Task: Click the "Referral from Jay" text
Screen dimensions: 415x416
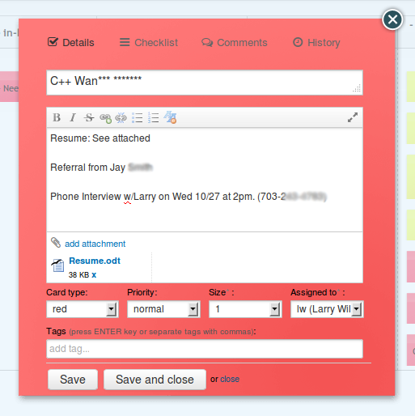Action: (87, 168)
